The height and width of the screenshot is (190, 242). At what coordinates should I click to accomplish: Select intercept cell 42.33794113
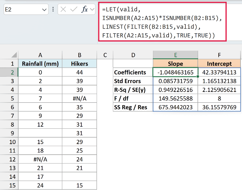tap(219, 72)
